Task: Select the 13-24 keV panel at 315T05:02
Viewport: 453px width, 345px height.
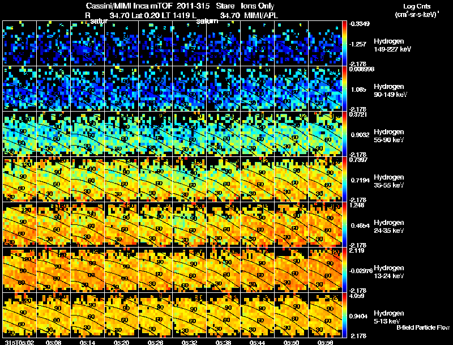Action: [x=19, y=270]
